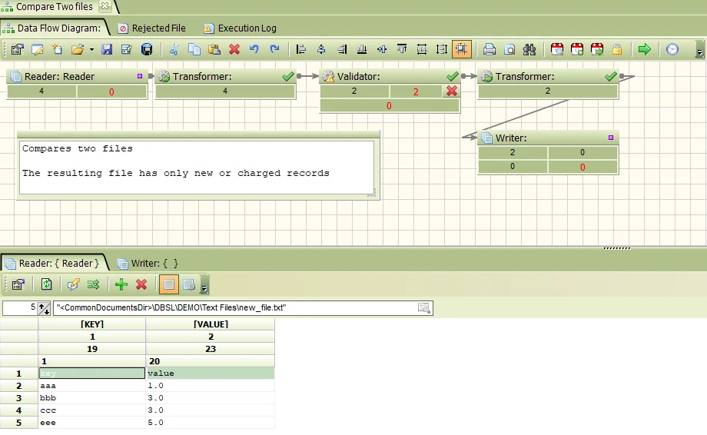Open reader properties in the lower toolbar
The image size is (707, 435).
coord(18,284)
